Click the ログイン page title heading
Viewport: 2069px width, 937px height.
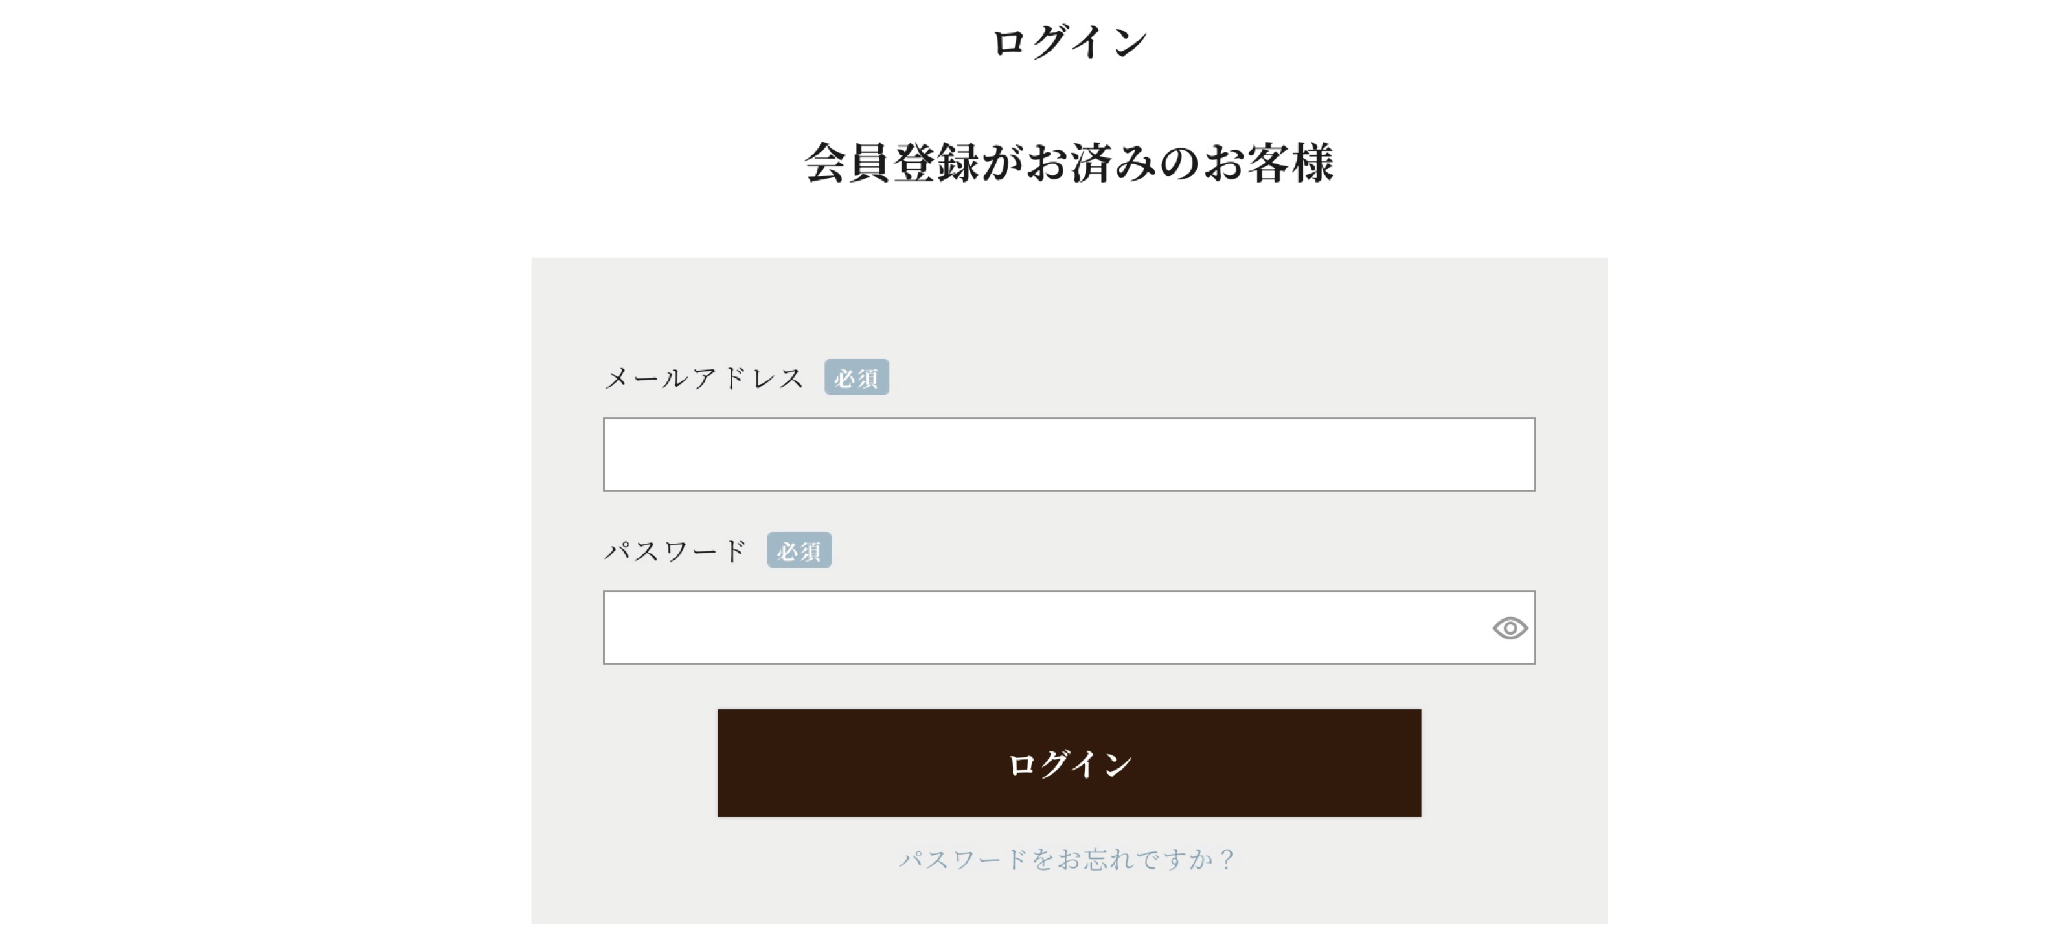click(1069, 42)
